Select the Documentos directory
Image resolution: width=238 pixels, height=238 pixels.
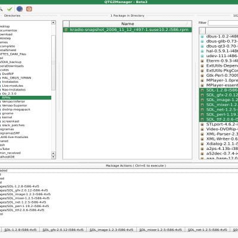coord(8,30)
